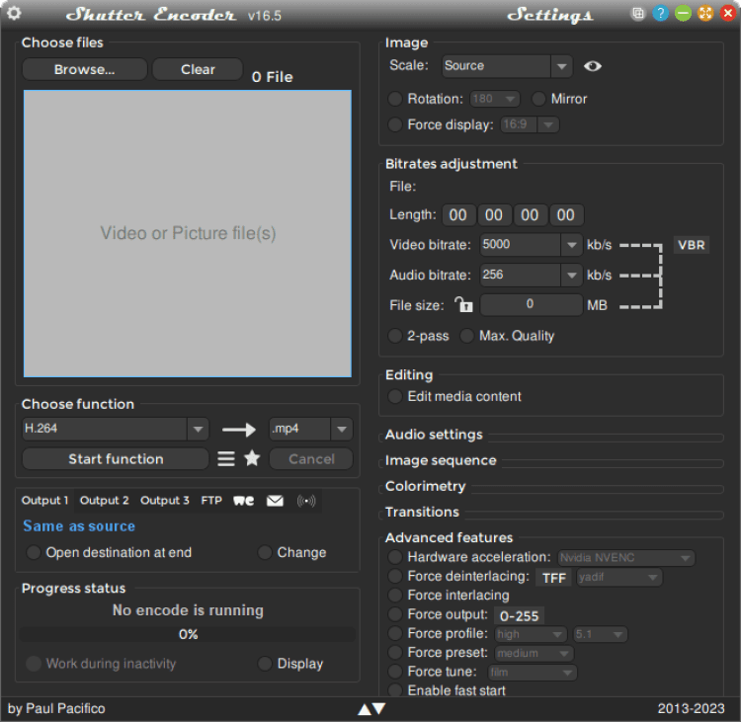Open the email notification envelope icon

[275, 501]
